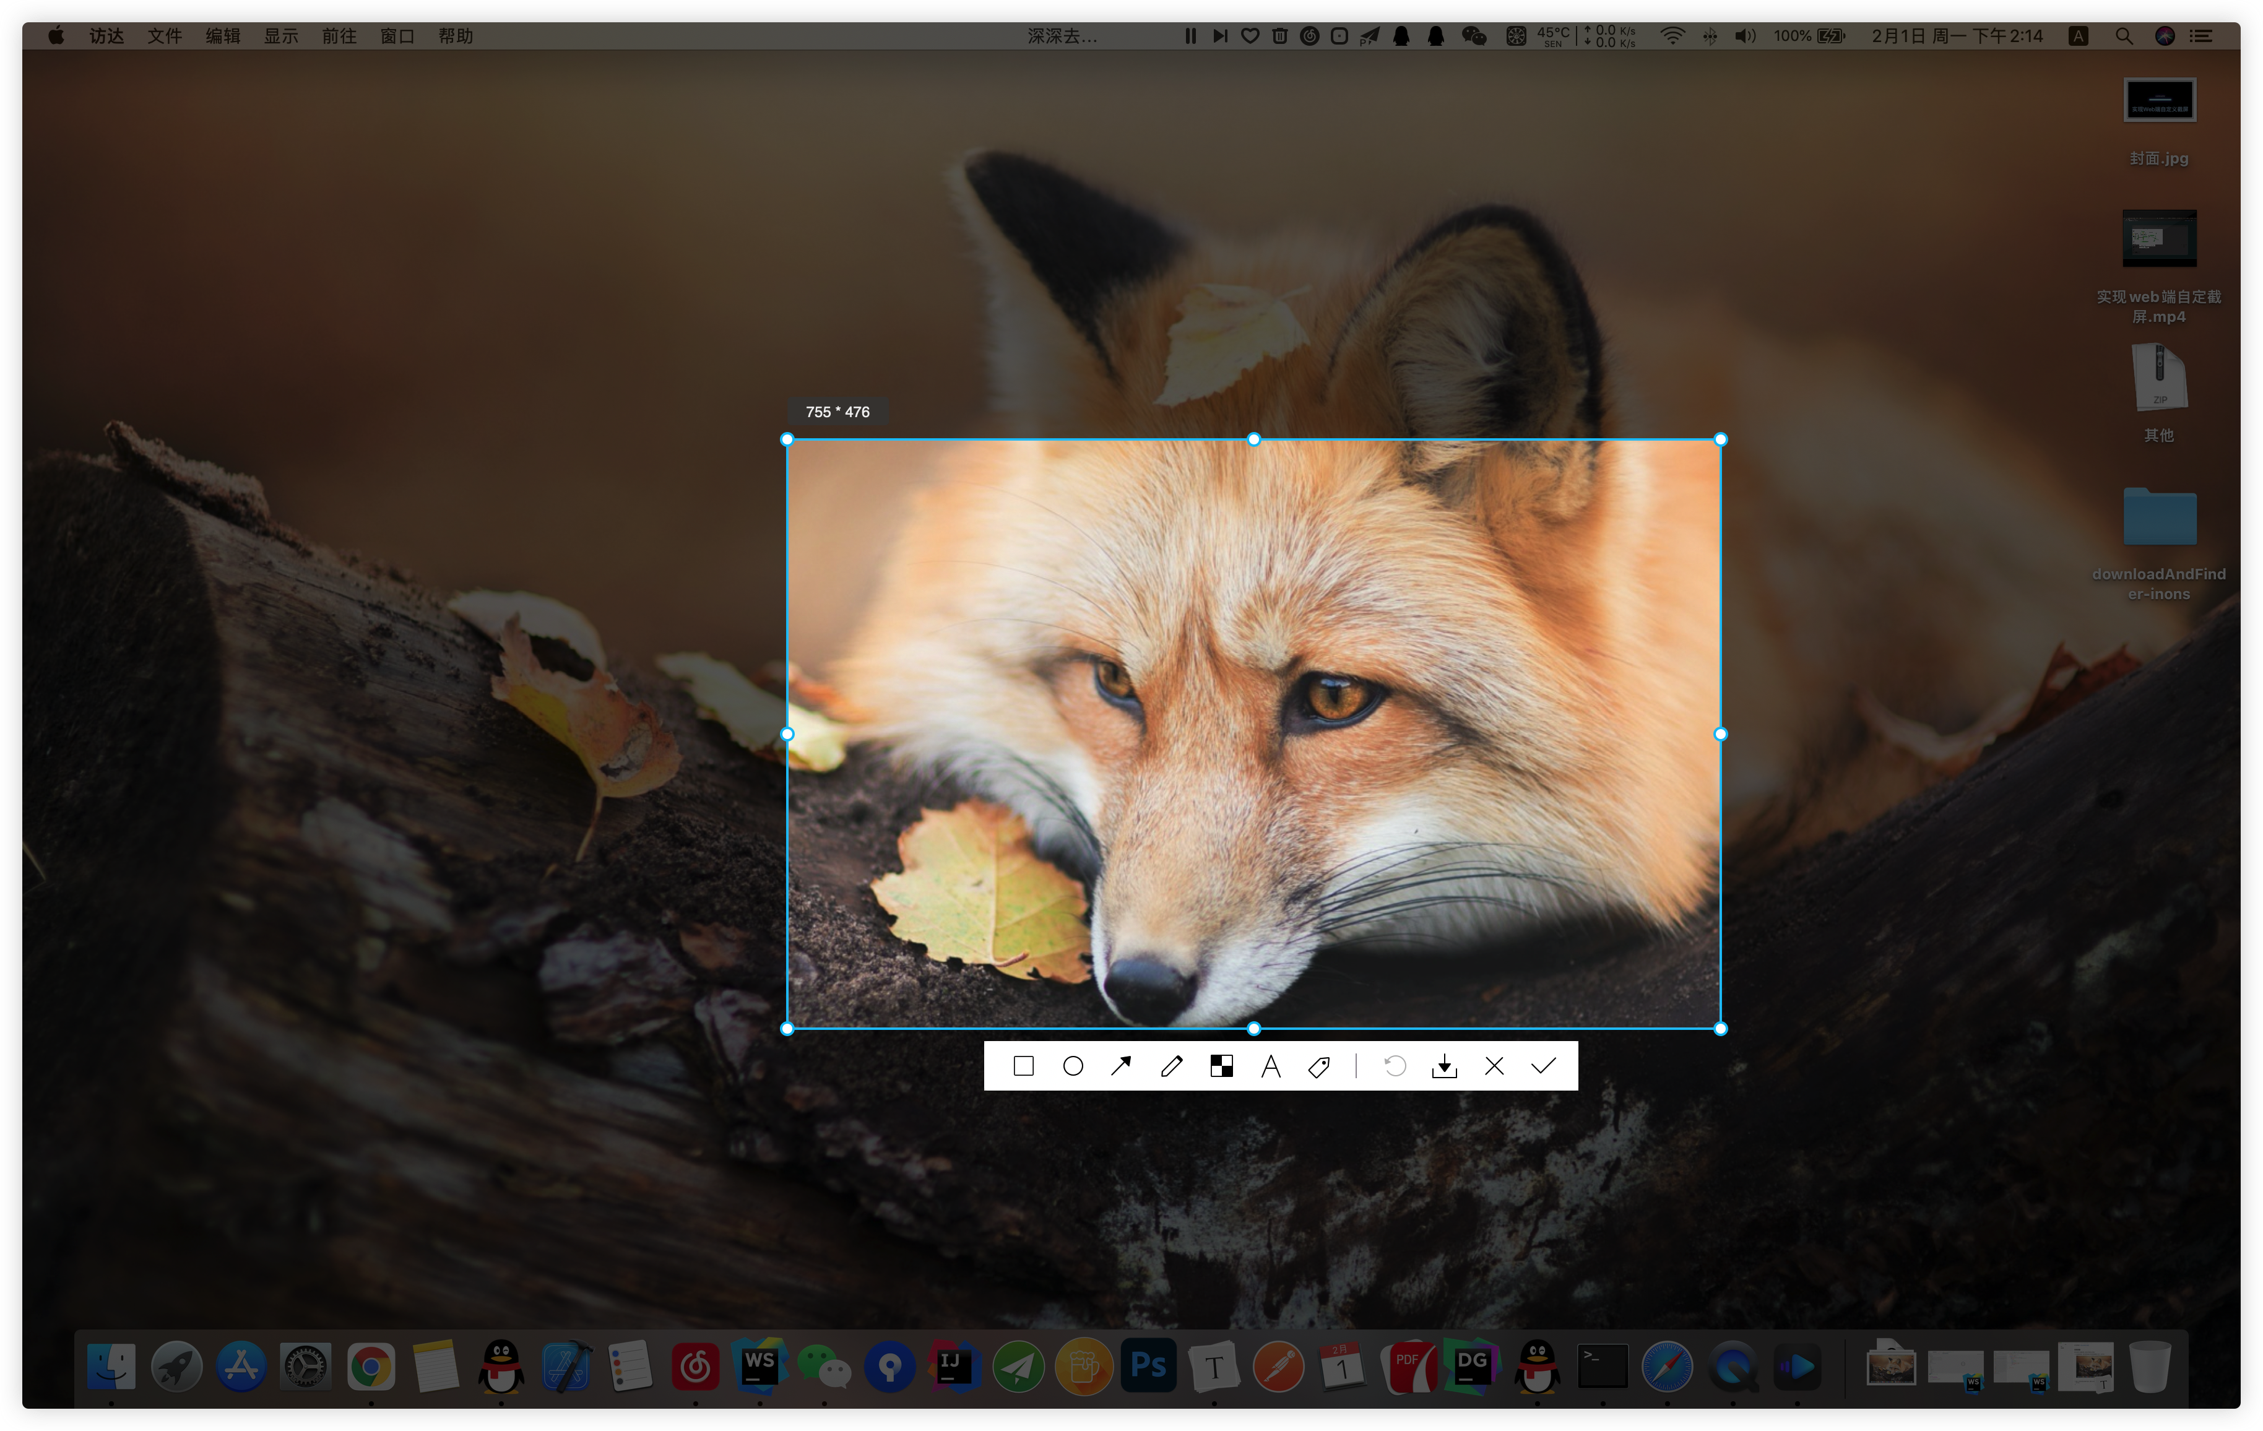
Task: Open Launchpad rocket in Dock
Action: 176,1366
